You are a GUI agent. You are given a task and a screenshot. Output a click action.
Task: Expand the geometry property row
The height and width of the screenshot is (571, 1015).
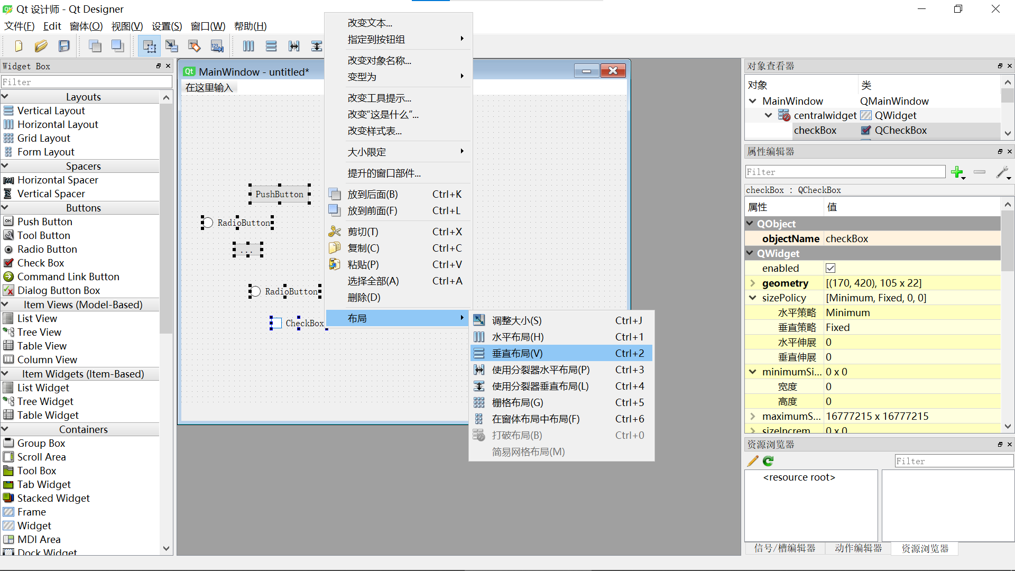753,283
